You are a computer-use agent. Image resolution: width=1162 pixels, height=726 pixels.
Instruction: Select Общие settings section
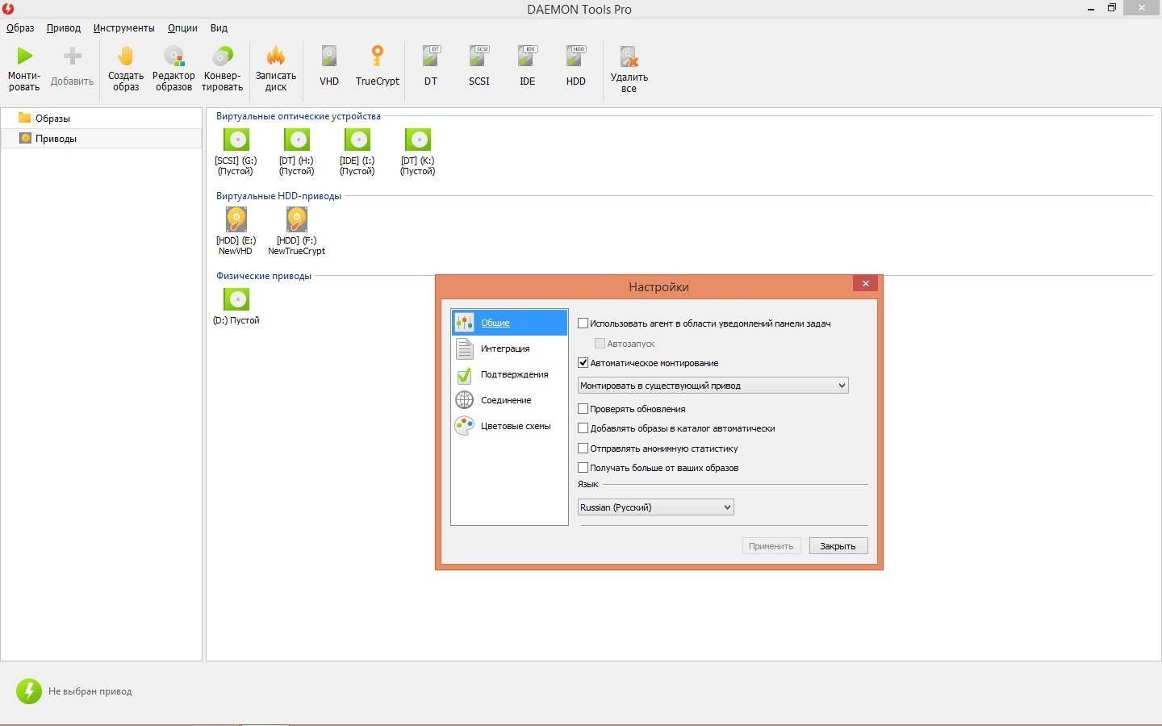(x=509, y=323)
